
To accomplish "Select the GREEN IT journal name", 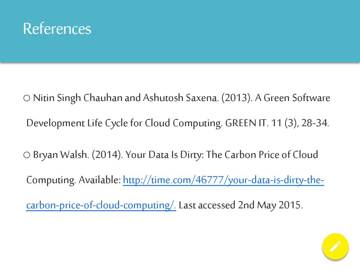I will [247, 123].
